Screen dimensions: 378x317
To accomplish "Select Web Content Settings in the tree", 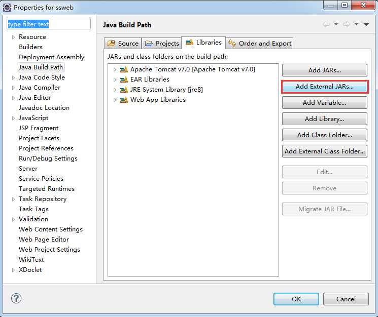I will tap(51, 229).
